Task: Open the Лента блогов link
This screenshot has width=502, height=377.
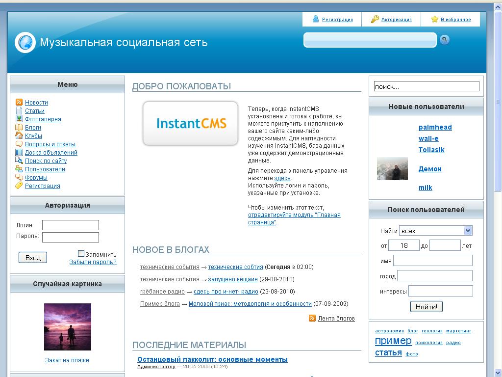Action: [x=336, y=318]
